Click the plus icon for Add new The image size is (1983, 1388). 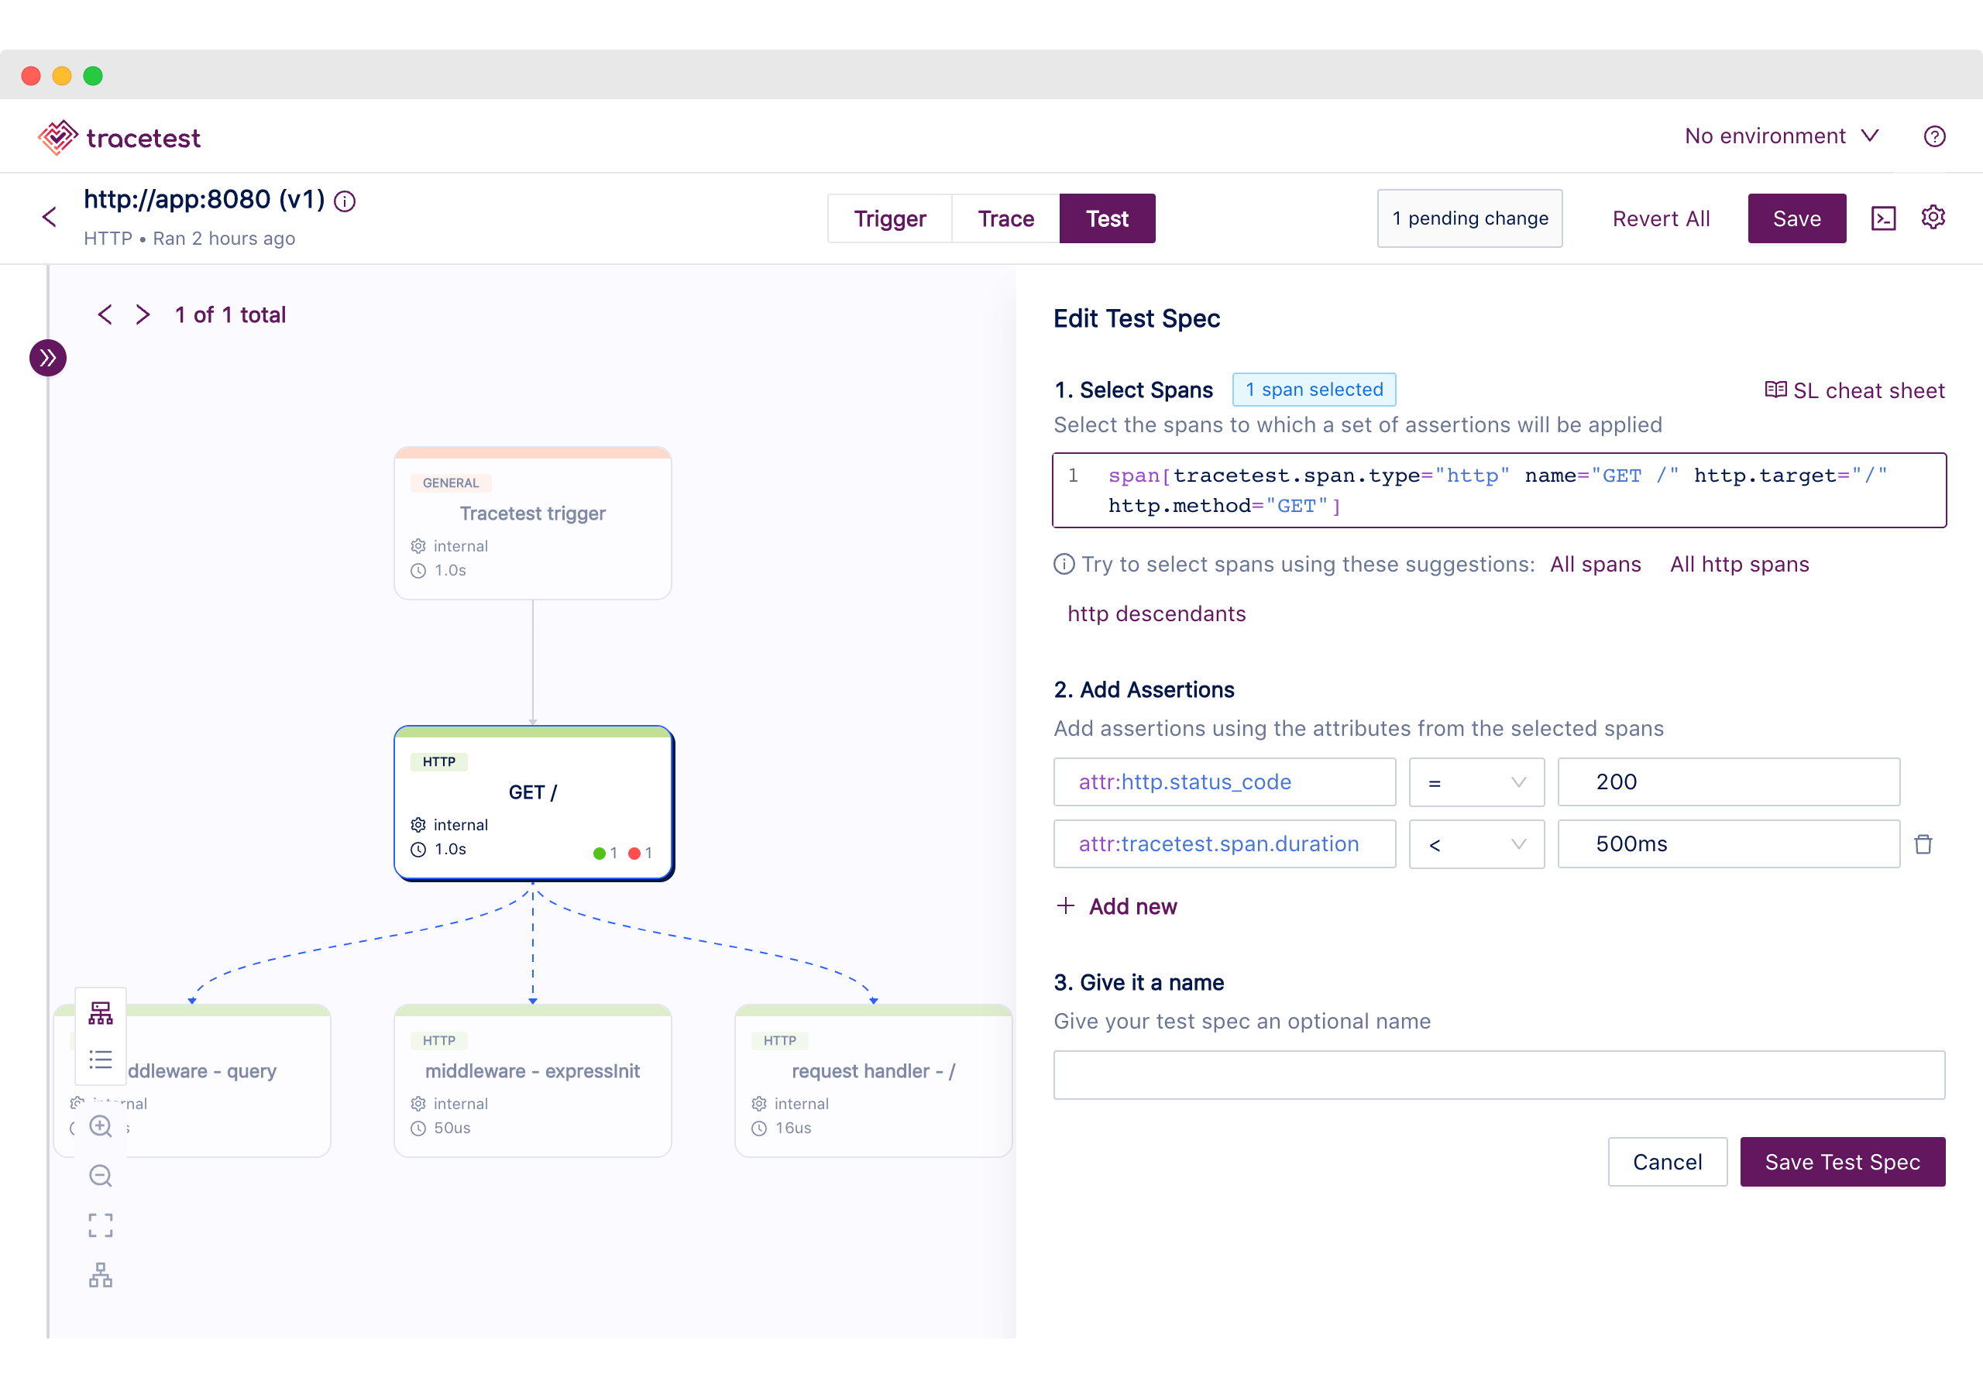click(x=1066, y=905)
